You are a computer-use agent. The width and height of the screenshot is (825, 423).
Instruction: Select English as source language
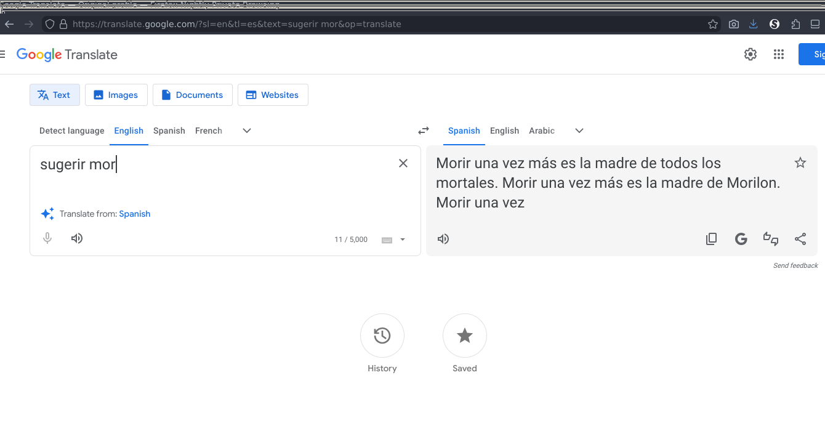point(129,131)
